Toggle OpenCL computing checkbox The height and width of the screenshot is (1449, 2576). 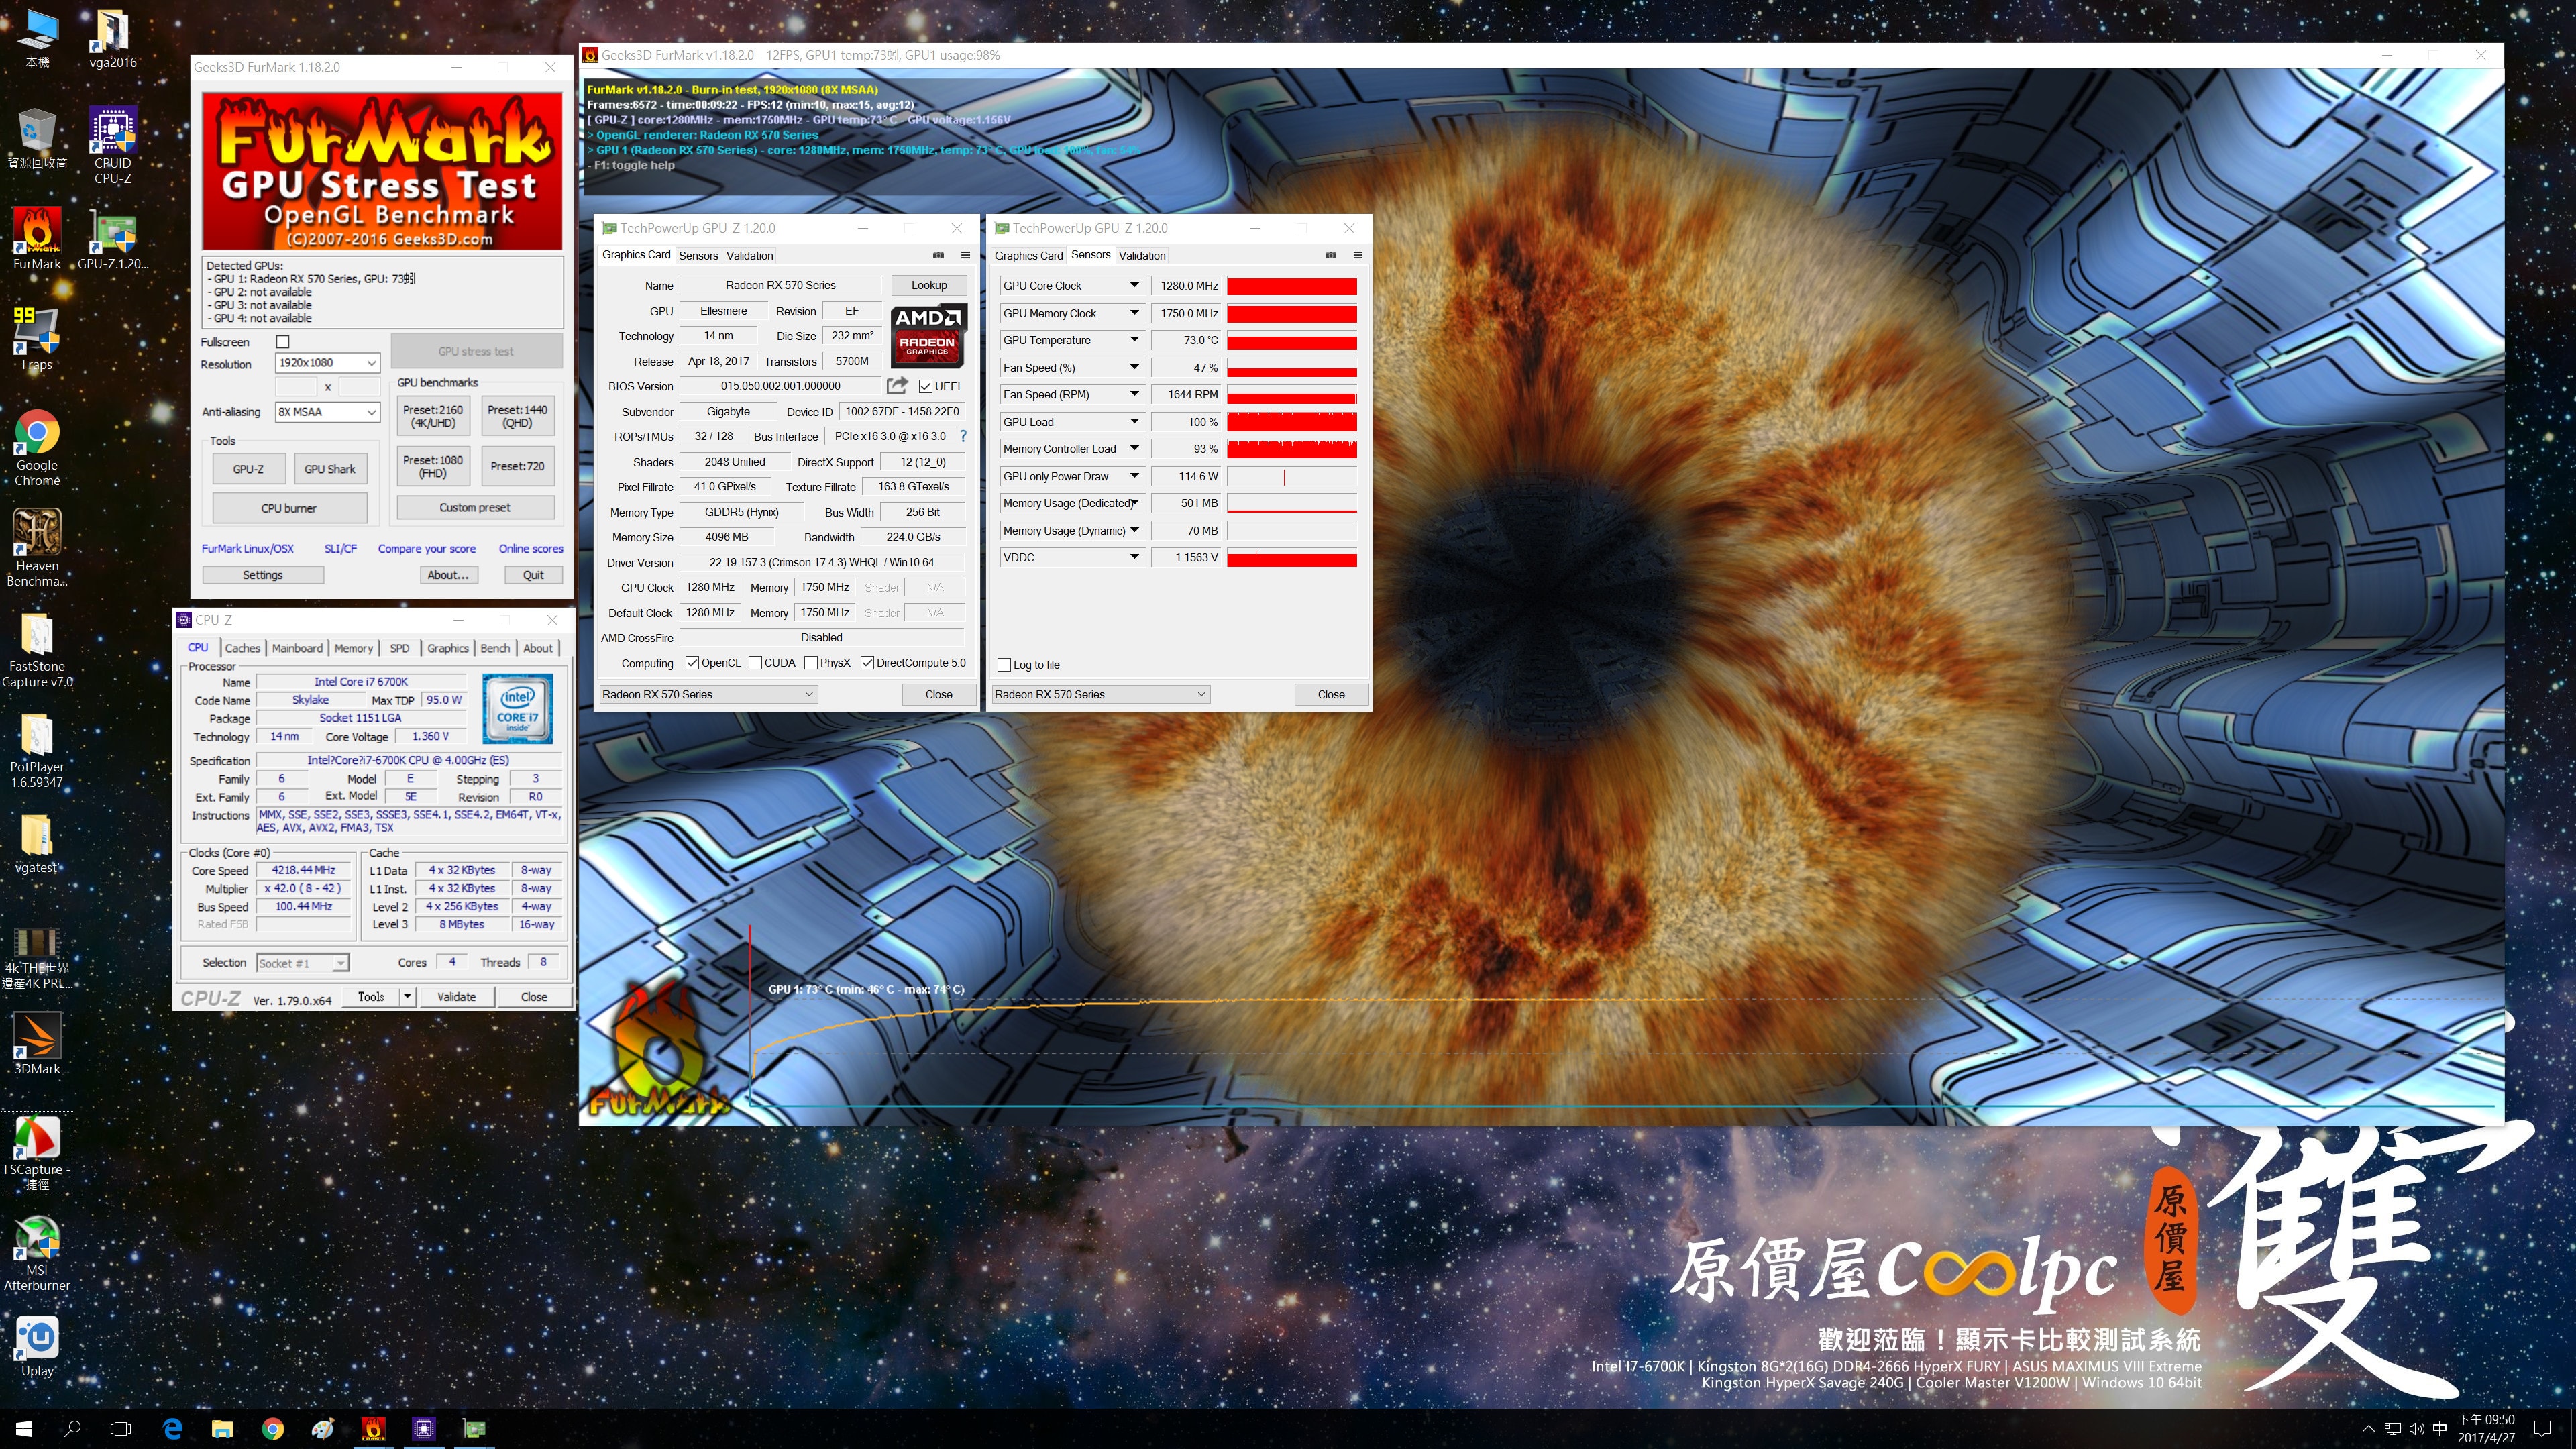coord(692,663)
